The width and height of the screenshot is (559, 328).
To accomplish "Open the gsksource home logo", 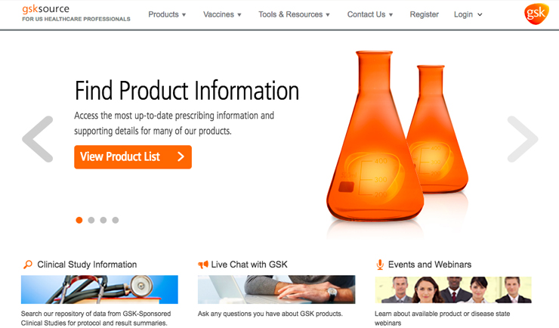I will (76, 13).
